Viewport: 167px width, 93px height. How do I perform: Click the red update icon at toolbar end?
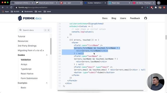(164, 7)
